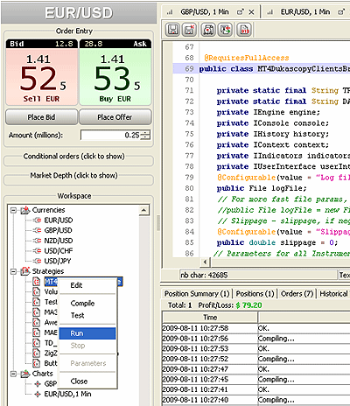Click the code editor scroll-left arrow

tap(205, 262)
